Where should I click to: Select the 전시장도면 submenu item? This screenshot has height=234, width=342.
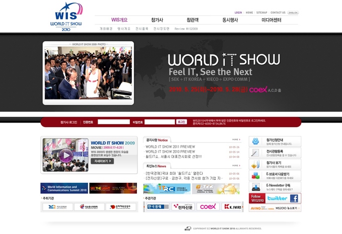[x=161, y=29]
